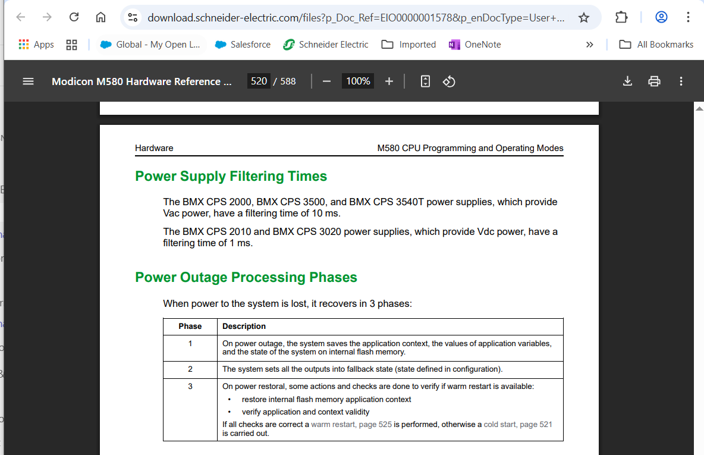704x455 pixels.
Task: Click the Power Supply Filtering Times heading
Action: 231,176
